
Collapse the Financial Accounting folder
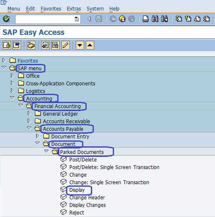click(21, 106)
